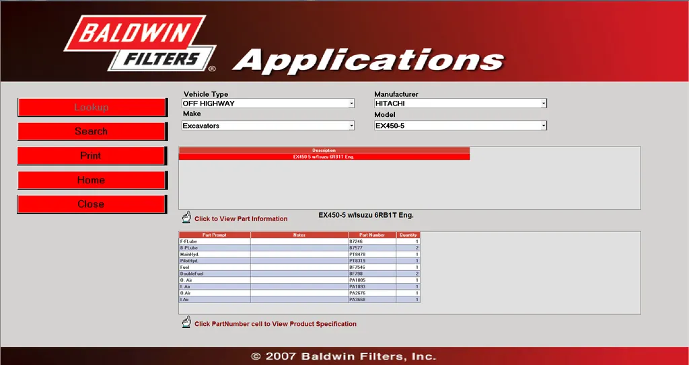Image resolution: width=689 pixels, height=365 pixels.
Task: Click the Model field text EX450-5
Action: pyautogui.click(x=390, y=126)
